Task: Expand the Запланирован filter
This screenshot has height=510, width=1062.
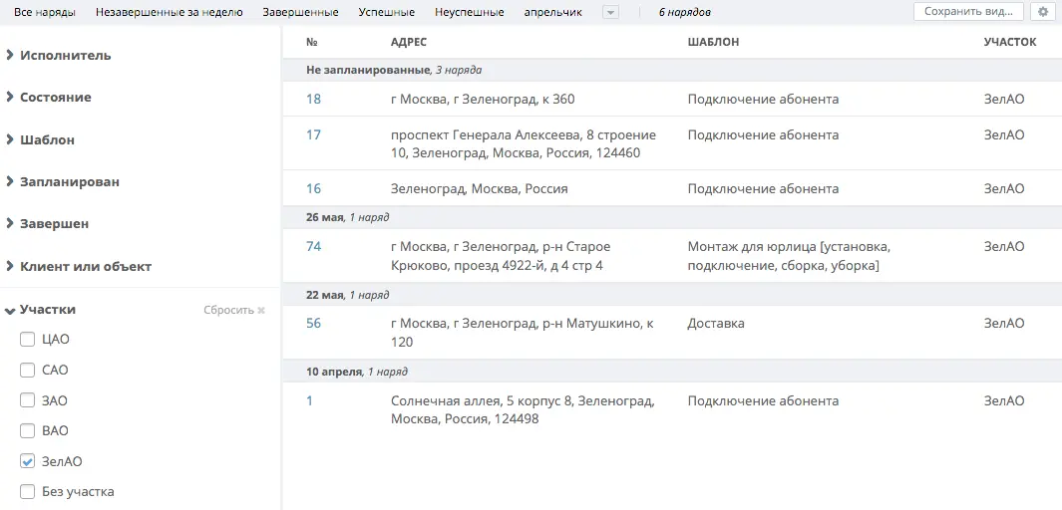Action: coord(63,182)
